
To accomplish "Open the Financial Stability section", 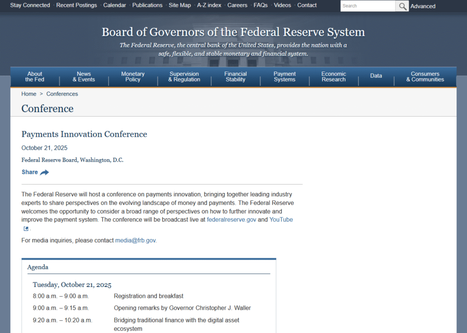I will 235,77.
